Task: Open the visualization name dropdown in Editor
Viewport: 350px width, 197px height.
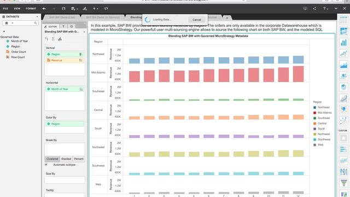Action: [x=84, y=32]
